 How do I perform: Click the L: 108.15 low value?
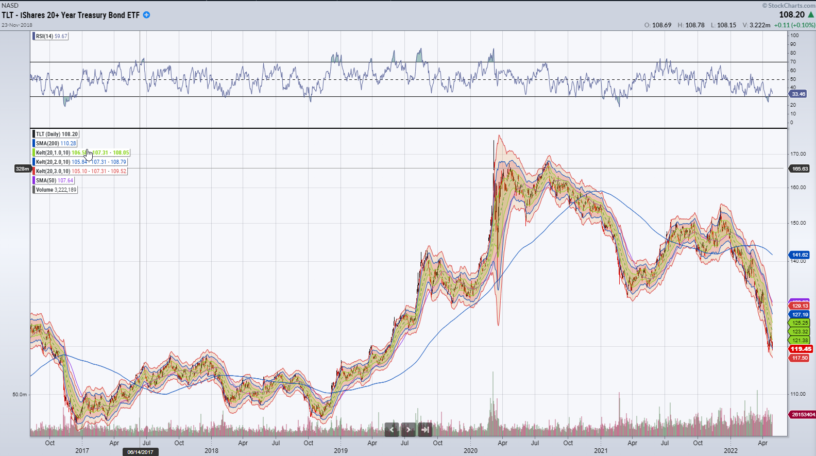coord(723,25)
